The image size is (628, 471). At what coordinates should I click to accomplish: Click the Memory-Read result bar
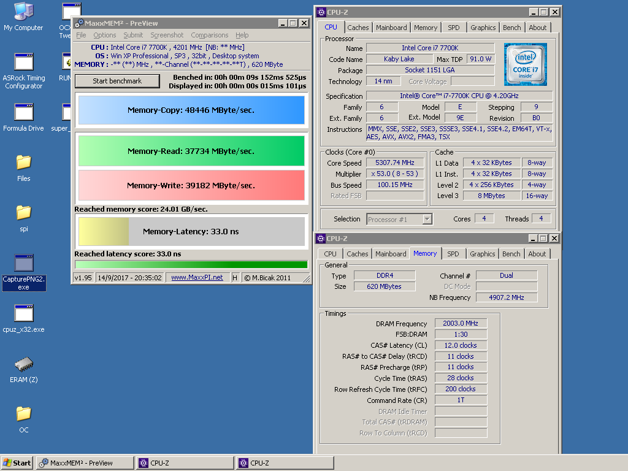click(191, 151)
